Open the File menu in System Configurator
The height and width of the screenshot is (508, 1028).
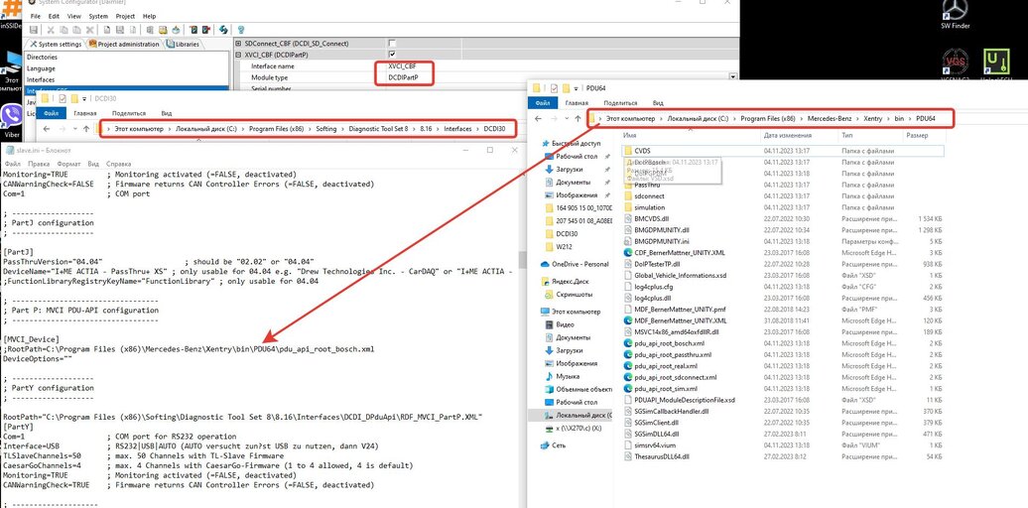36,16
